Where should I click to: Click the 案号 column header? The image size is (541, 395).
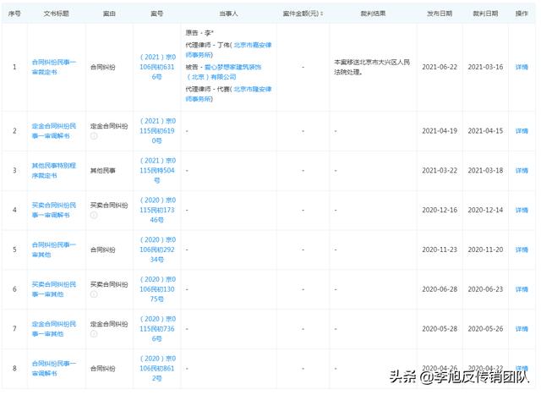(157, 14)
